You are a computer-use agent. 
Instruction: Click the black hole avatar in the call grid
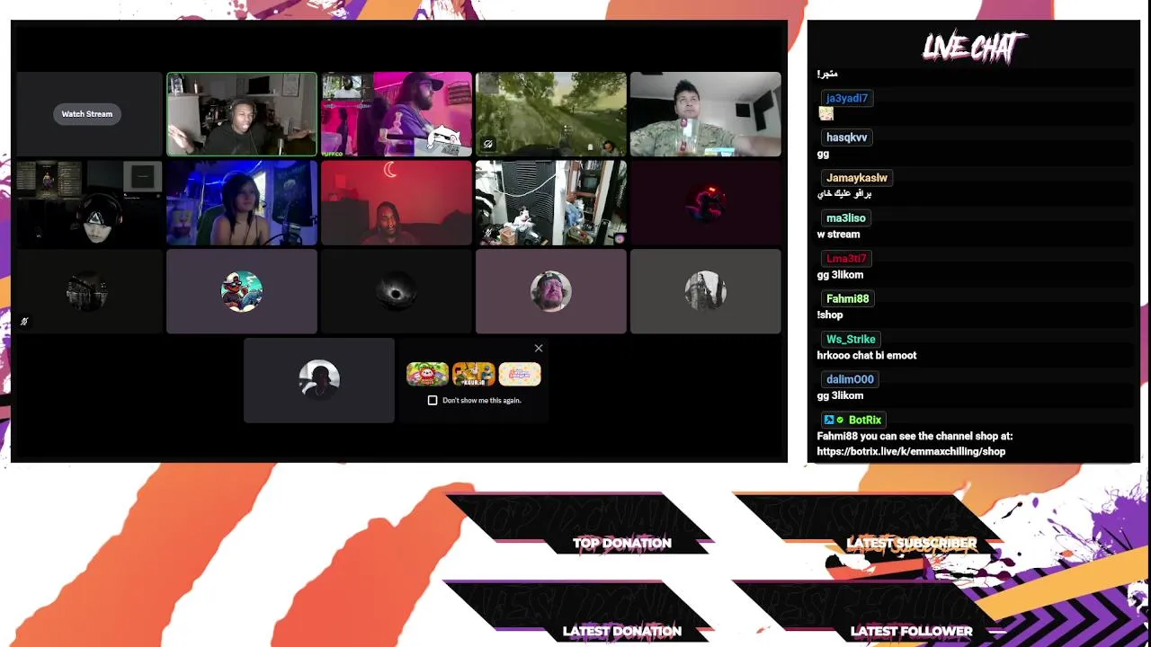click(x=397, y=291)
